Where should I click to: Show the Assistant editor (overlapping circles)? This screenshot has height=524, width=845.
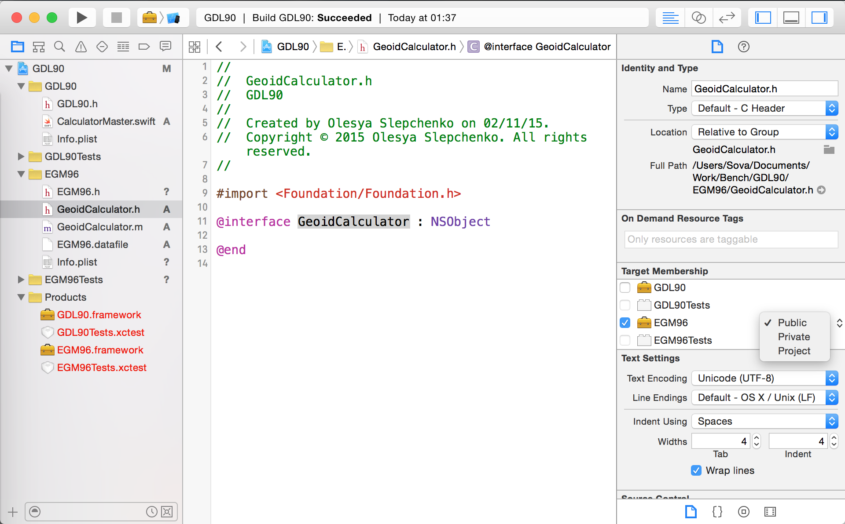coord(698,18)
